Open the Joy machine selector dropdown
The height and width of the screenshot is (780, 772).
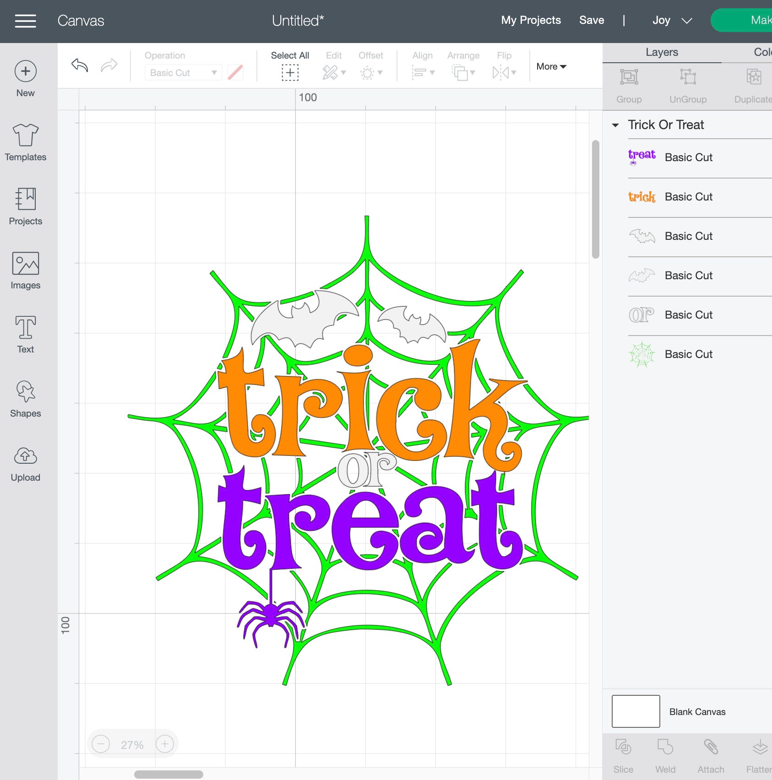click(672, 20)
